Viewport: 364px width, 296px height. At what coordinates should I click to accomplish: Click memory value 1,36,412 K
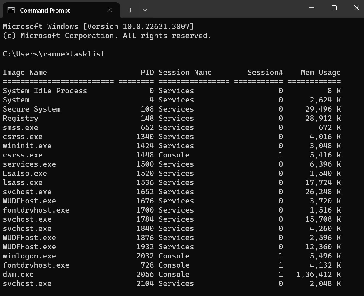[319, 275]
